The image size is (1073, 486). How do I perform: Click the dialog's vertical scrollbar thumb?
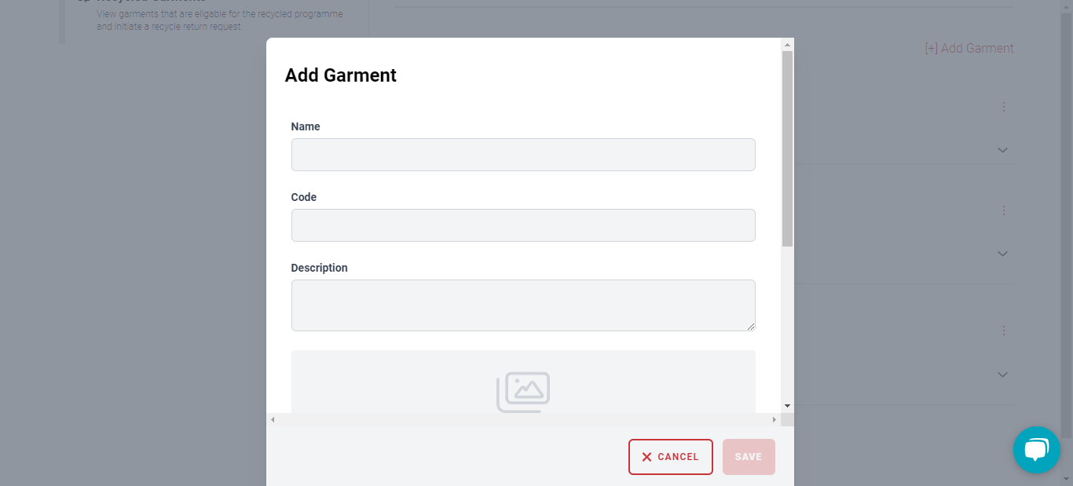[x=787, y=149]
